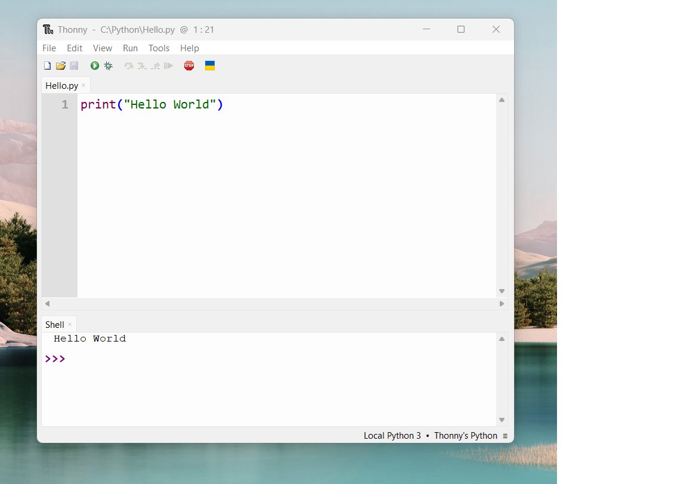Click the Step out icon
Viewport: 687px width, 484px height.
coord(156,66)
